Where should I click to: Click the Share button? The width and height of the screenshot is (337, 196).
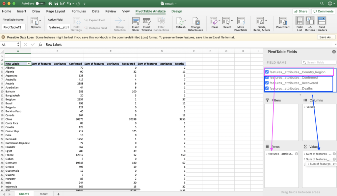tap(301, 11)
